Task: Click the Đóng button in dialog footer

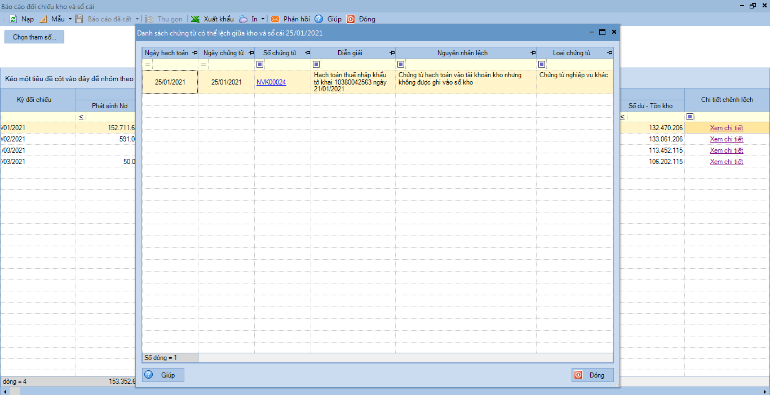Action: 592,375
